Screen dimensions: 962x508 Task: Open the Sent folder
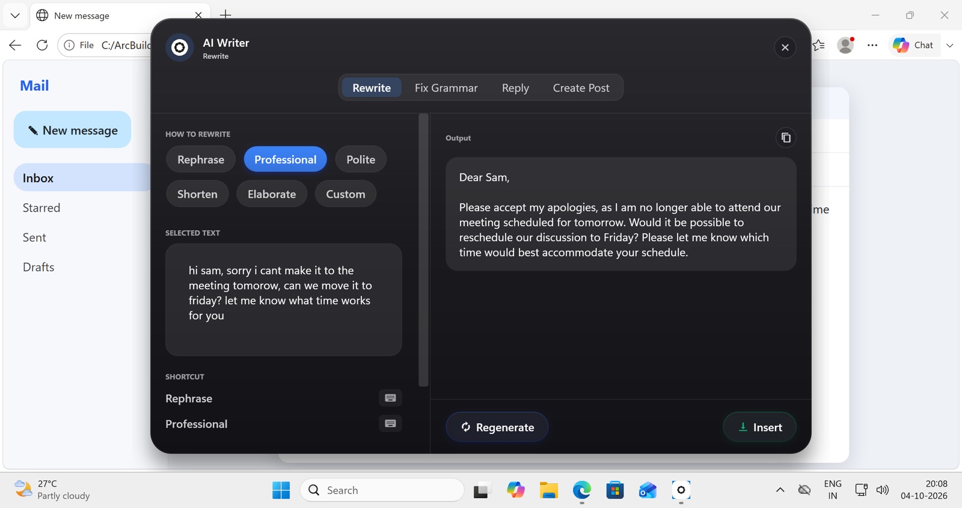[x=34, y=237]
